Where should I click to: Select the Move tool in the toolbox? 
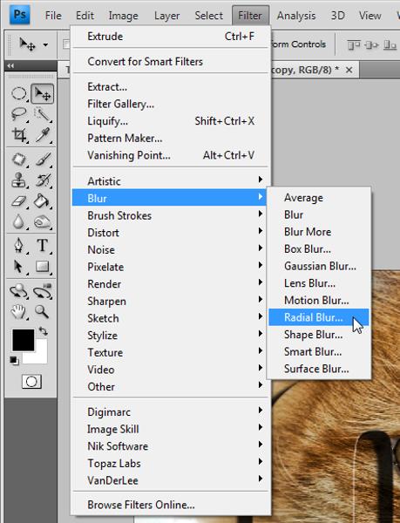pyautogui.click(x=43, y=94)
